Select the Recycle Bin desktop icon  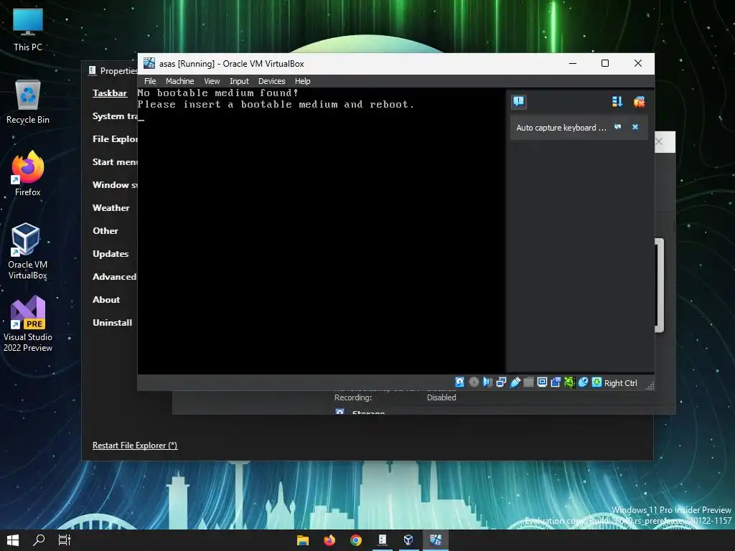coord(28,102)
